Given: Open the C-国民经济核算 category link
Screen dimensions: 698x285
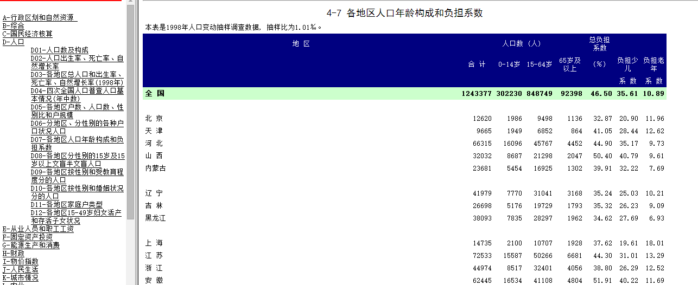Looking at the screenshot, I should (x=28, y=34).
